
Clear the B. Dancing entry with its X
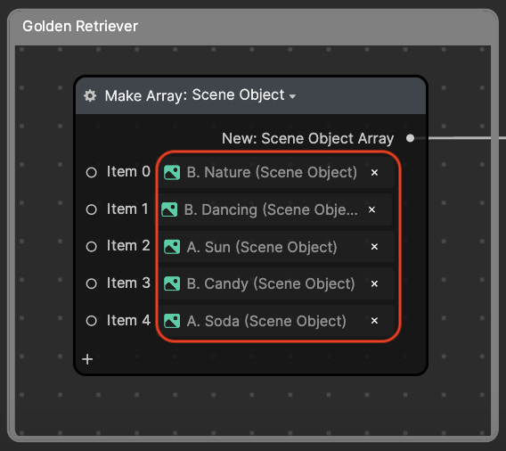pyautogui.click(x=371, y=209)
